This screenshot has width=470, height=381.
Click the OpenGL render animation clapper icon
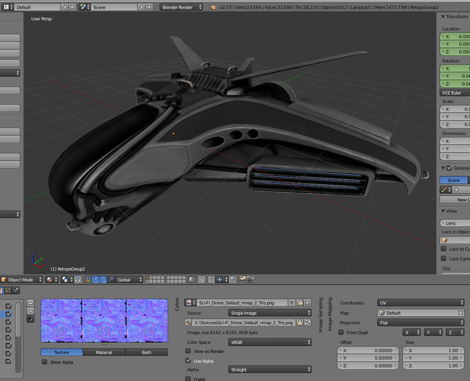pyautogui.click(x=250, y=280)
